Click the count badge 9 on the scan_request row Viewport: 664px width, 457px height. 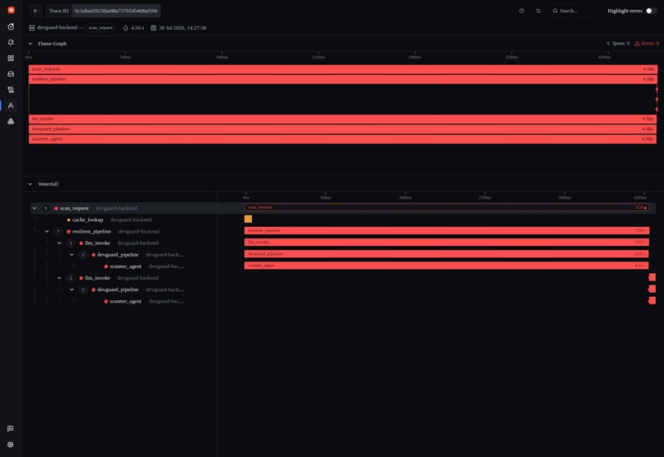coord(46,208)
